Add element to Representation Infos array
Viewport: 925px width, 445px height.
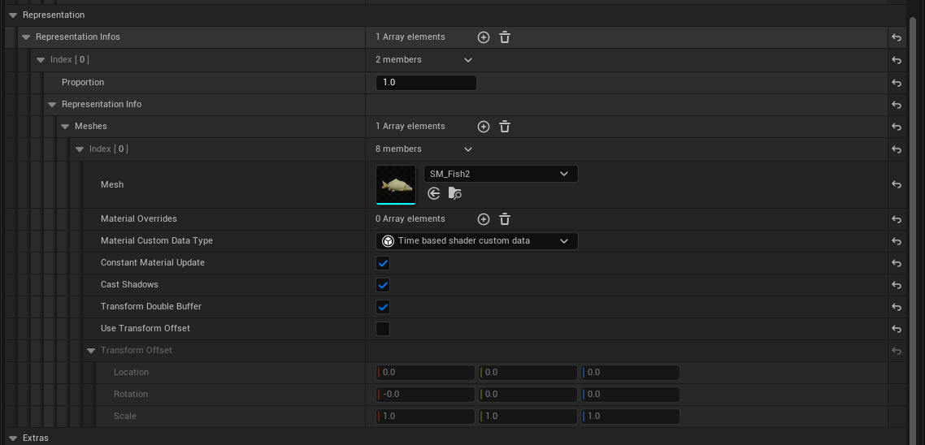pos(483,37)
